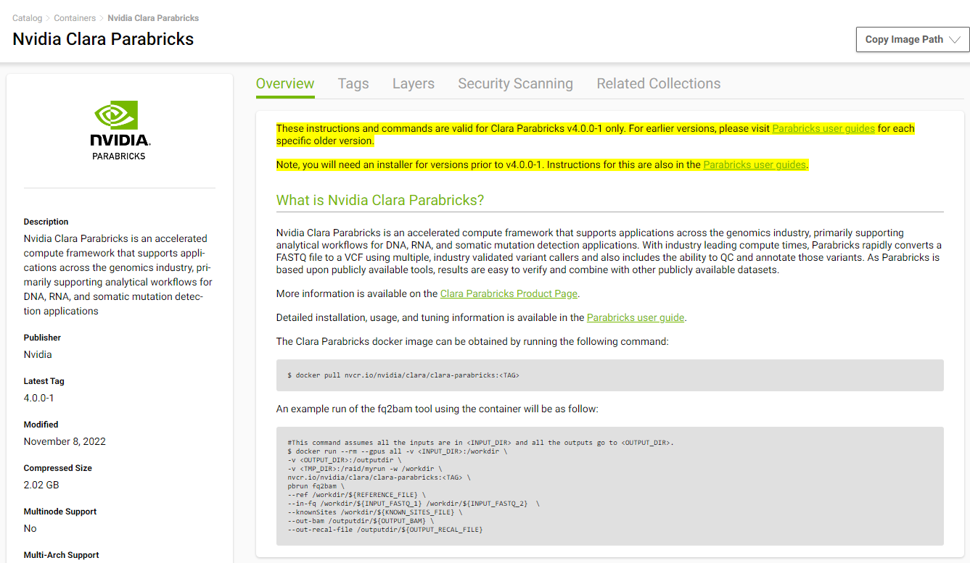Click the Nvidia Clara Parabricks page title
This screenshot has height=563, width=970.
(x=103, y=39)
